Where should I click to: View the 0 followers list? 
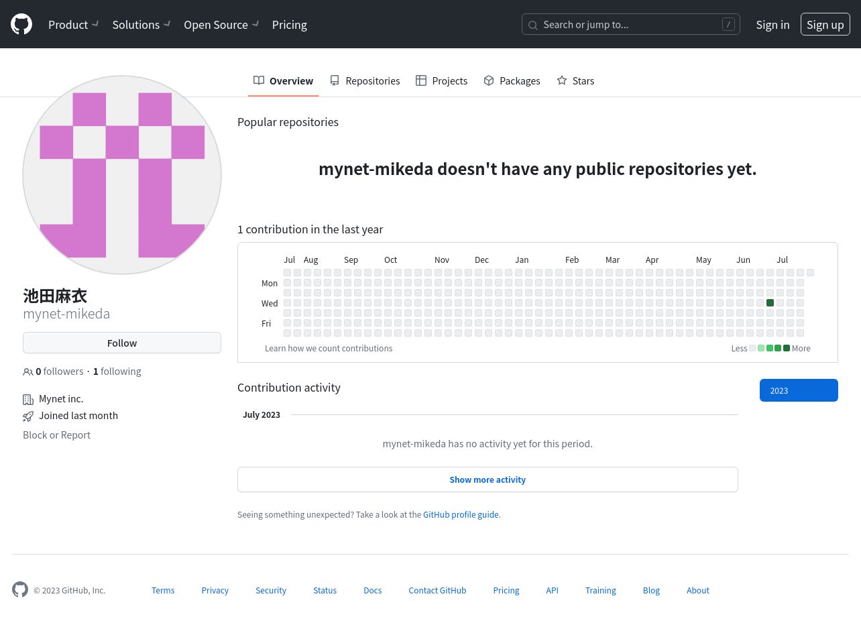tap(60, 371)
